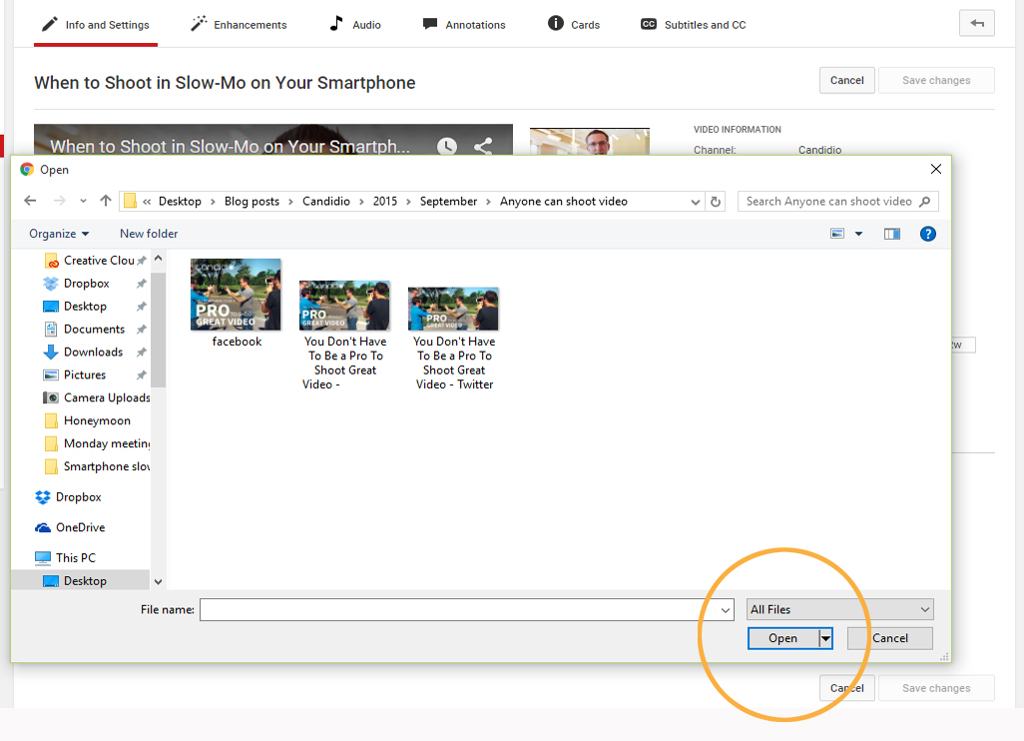Viewport: 1024px width, 741px height.
Task: Switch to the Enhancements tab
Action: [x=239, y=24]
